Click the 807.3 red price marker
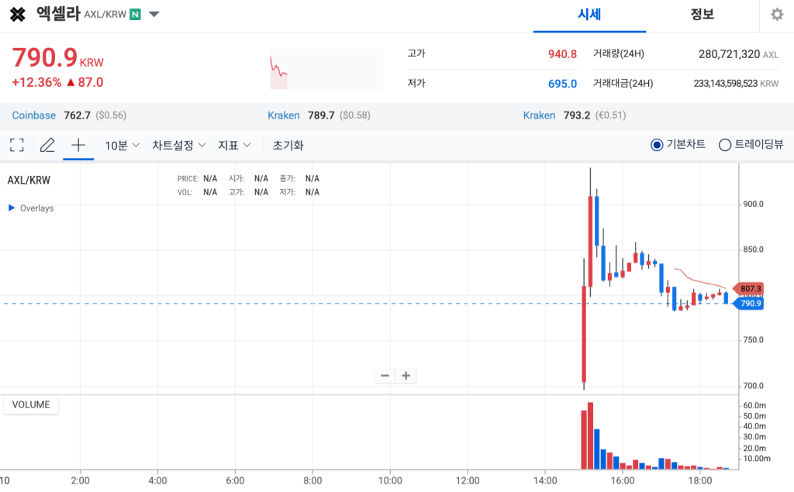Screen dimensions: 794x492 750,288
